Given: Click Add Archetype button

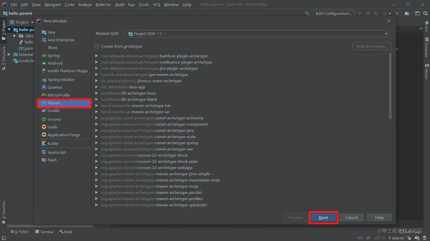Looking at the screenshot, I should pyautogui.click(x=372, y=46).
